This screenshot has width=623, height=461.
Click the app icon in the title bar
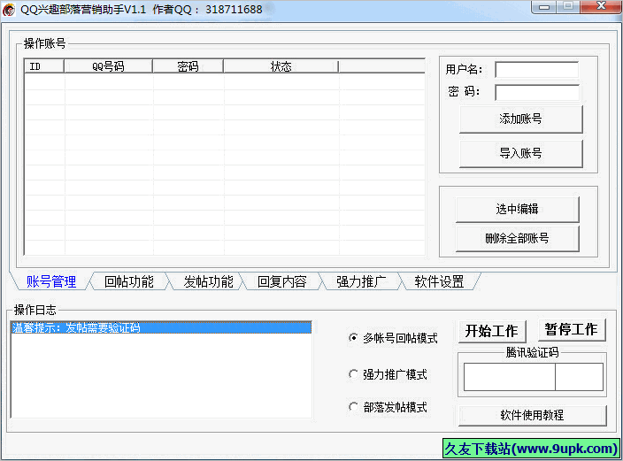click(9, 10)
